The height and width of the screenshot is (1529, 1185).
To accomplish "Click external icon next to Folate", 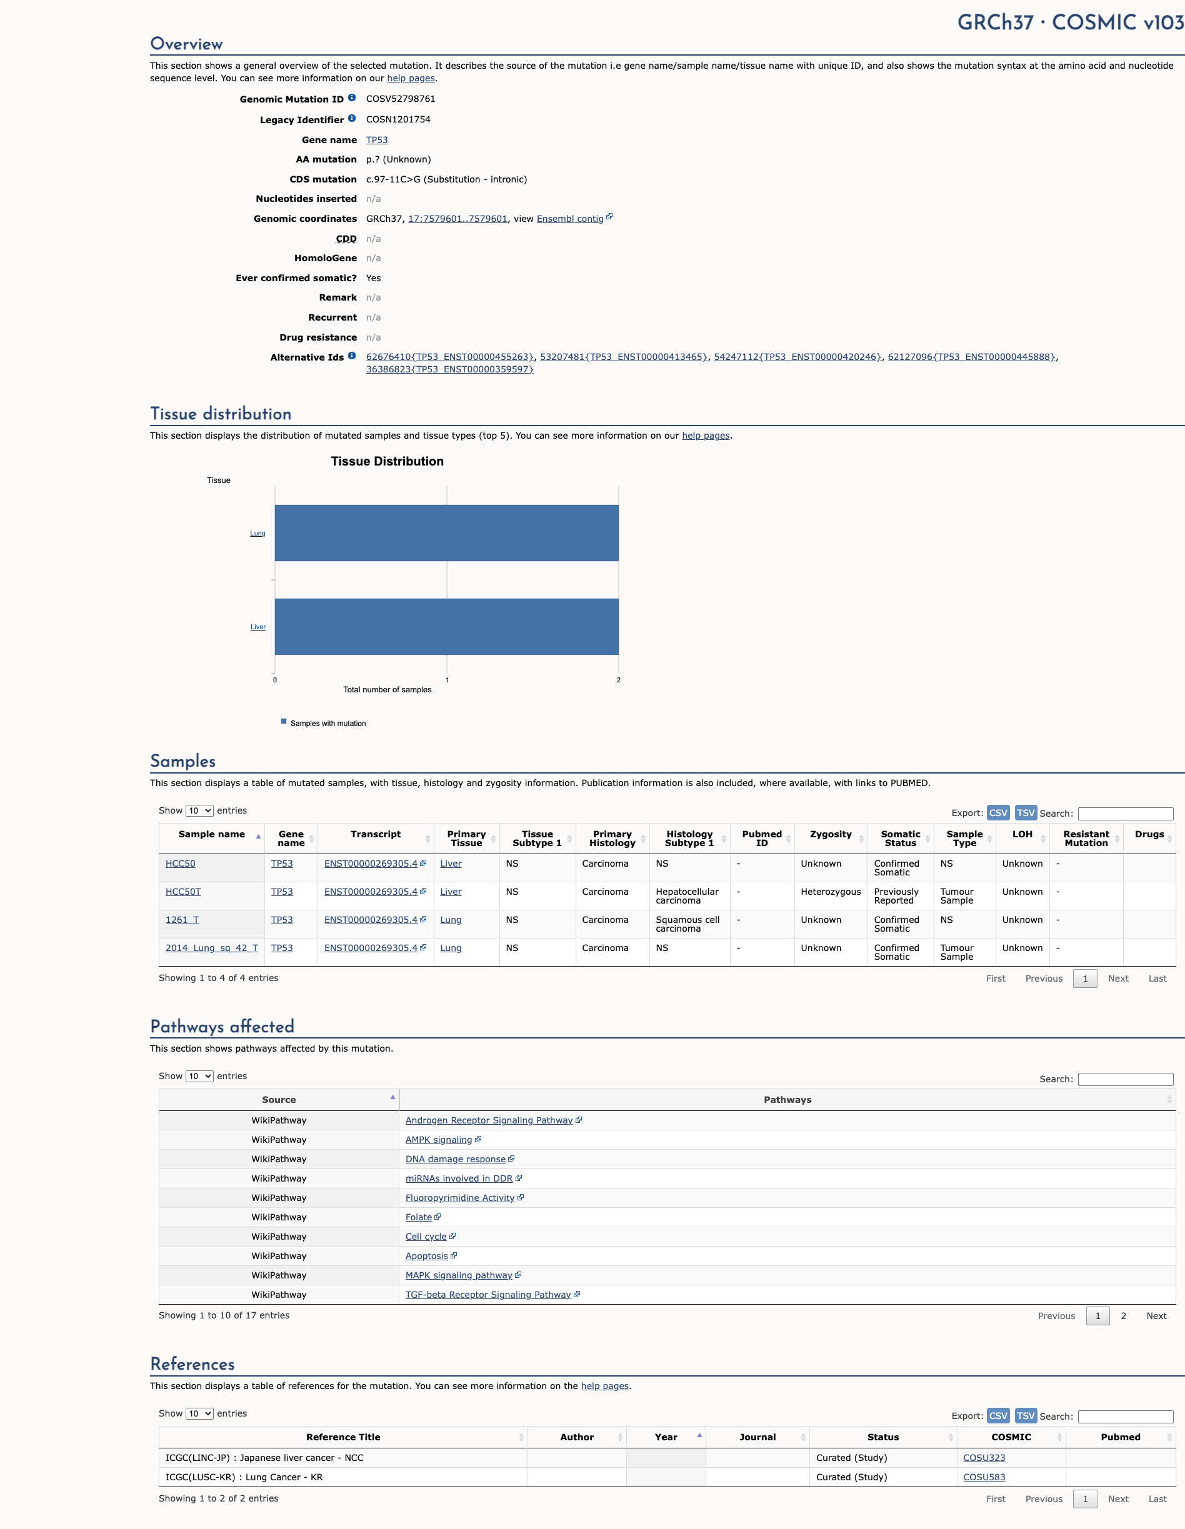I will tap(437, 1217).
